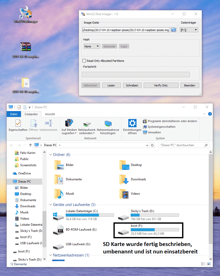Image resolution: width=220 pixels, height=276 pixels.
Task: Open the Datenträger drive dropdown
Action: 189,30
